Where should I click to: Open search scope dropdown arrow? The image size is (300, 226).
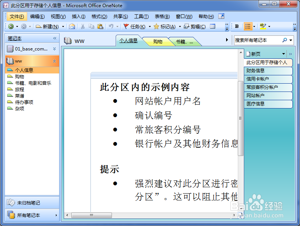291,40
